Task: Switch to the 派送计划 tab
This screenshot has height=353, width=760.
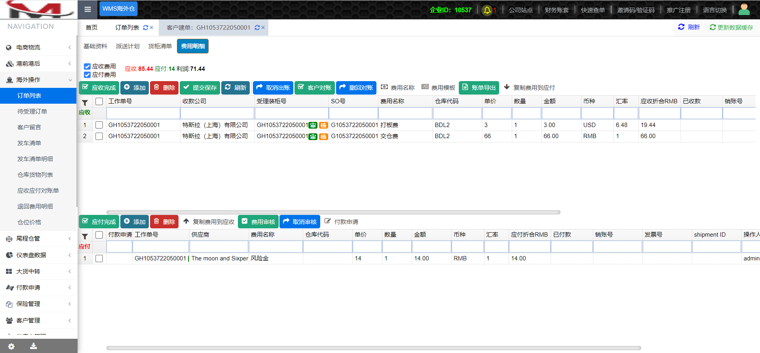Action: (127, 46)
